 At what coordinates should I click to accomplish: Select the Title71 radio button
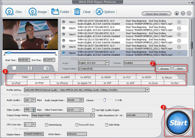64,22
